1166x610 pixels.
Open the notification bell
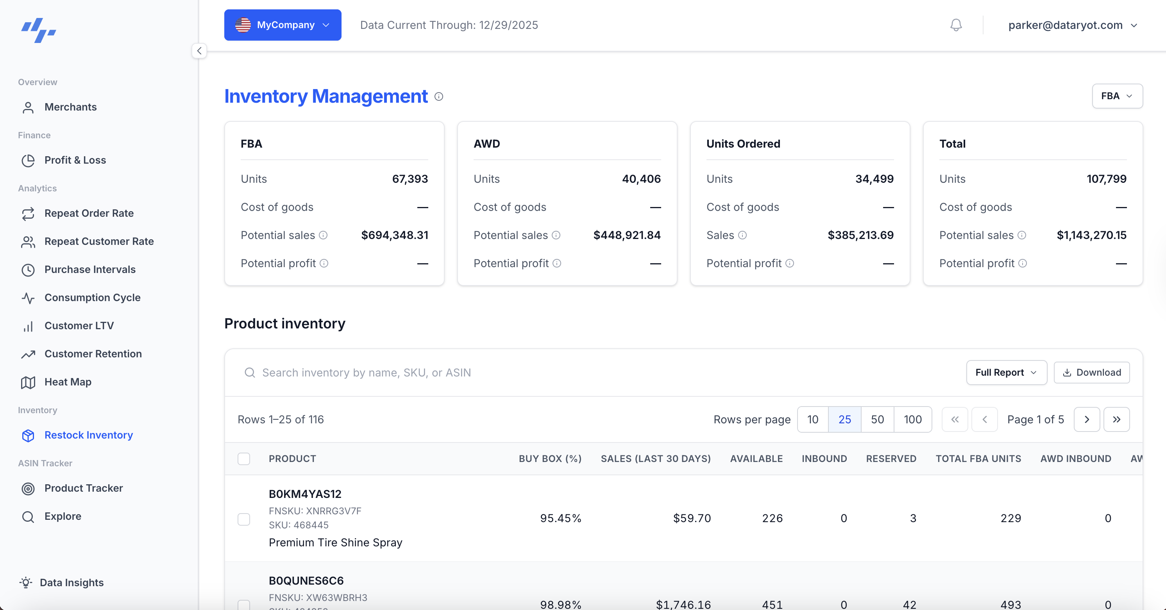tap(955, 25)
